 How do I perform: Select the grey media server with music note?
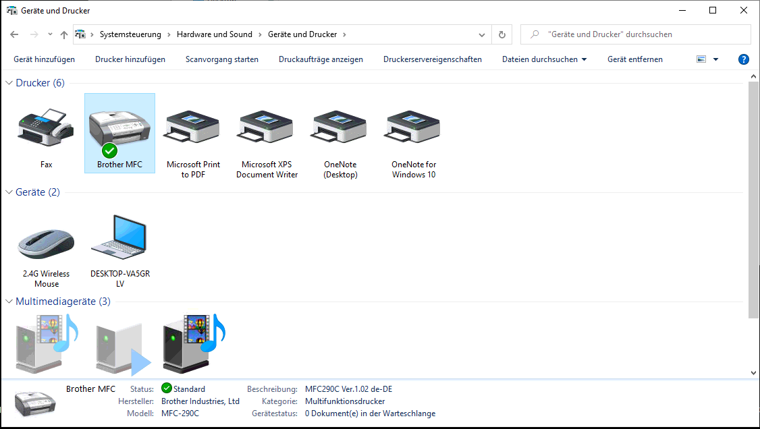(47, 343)
